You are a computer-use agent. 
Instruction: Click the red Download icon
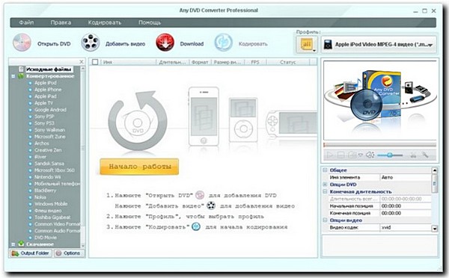165,43
